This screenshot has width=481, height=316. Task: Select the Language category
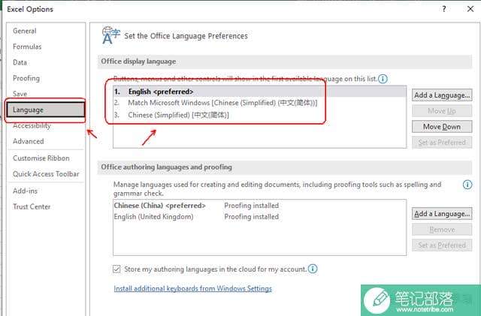[x=45, y=110]
